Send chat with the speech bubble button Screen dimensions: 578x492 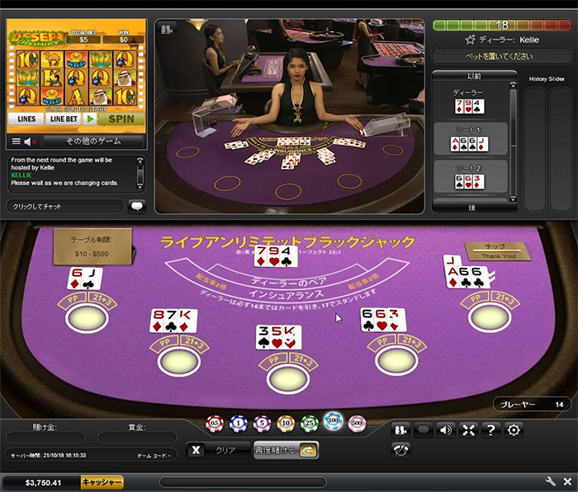click(137, 206)
